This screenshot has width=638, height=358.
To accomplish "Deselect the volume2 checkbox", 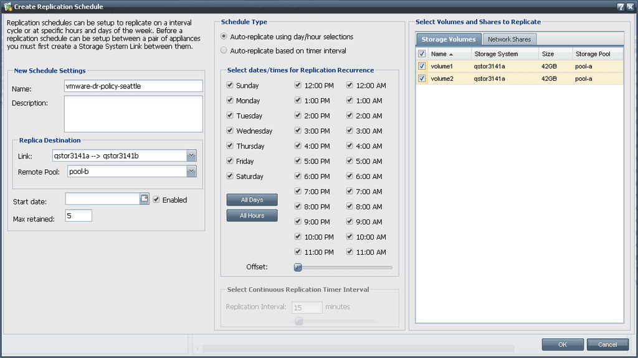I will point(422,78).
